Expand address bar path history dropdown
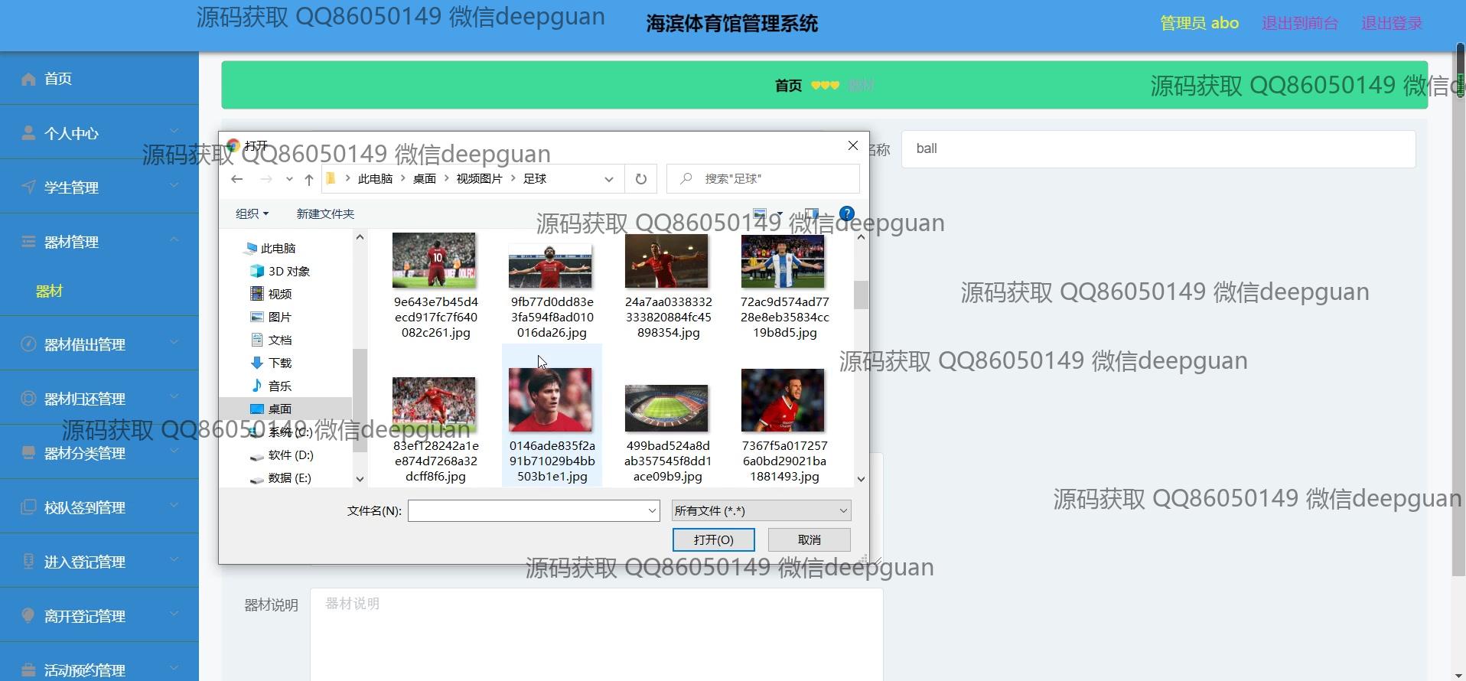Viewport: 1466px width, 681px height. [x=608, y=179]
